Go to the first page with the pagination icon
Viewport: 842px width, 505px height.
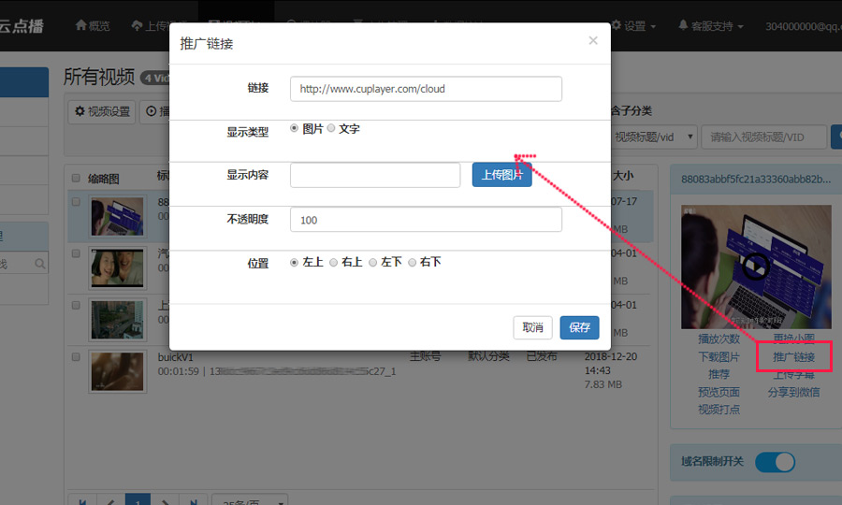(x=83, y=503)
